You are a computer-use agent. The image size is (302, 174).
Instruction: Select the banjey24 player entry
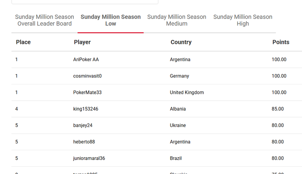pos(83,125)
